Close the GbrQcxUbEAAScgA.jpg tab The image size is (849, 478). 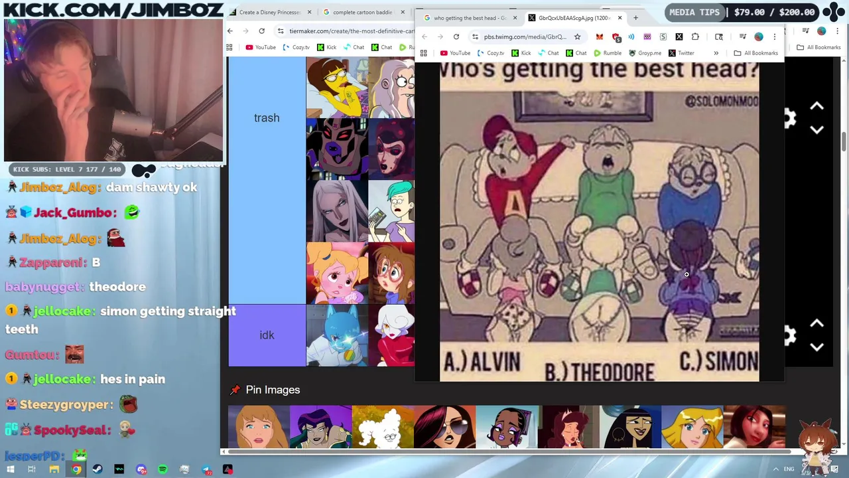tap(620, 18)
